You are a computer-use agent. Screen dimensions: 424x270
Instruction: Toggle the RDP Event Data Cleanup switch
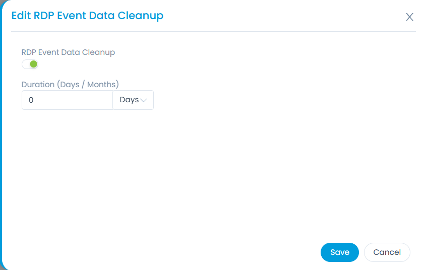click(x=30, y=64)
